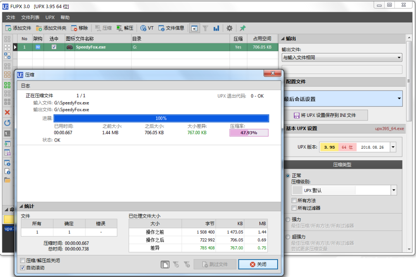Click the 解压 decompress toolbar button
This screenshot has width=416, height=277.
tap(125, 28)
